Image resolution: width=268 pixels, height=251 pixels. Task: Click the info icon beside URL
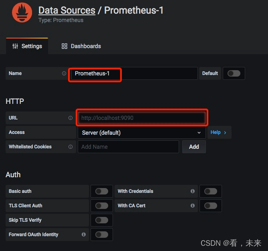point(71,118)
